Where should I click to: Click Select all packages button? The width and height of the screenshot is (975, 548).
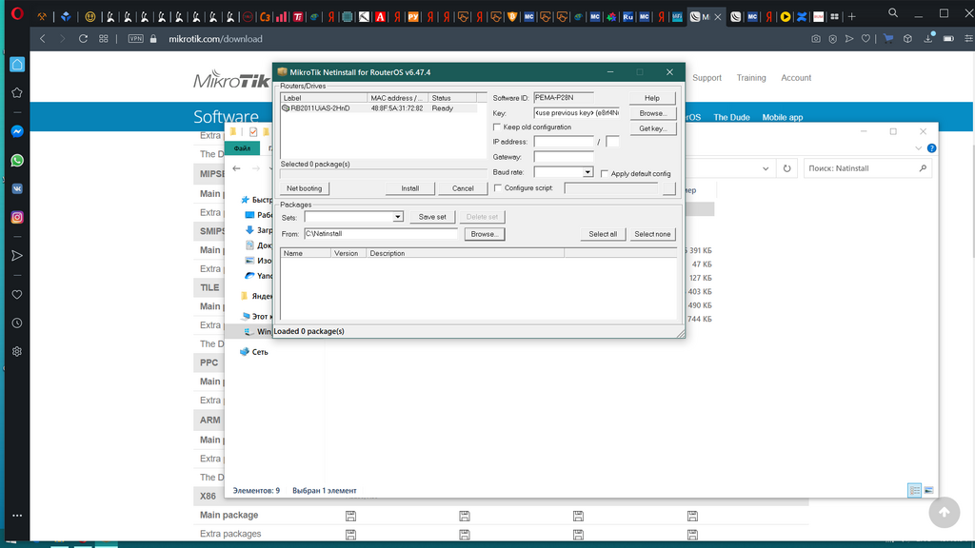coord(603,234)
